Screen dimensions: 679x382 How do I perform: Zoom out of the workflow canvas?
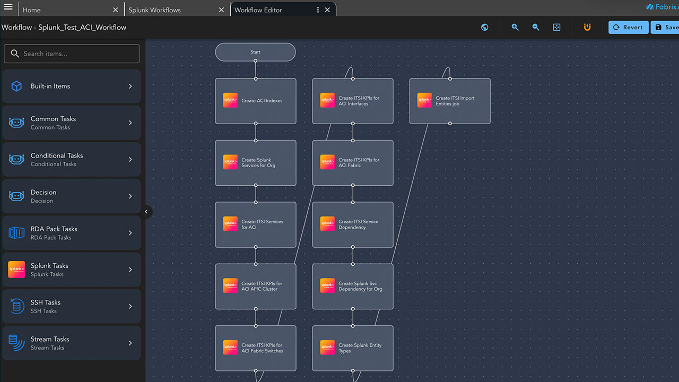coord(536,27)
